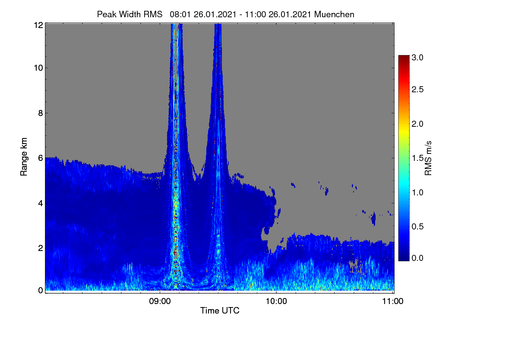Click the '12' y-axis tick label

(x=38, y=25)
